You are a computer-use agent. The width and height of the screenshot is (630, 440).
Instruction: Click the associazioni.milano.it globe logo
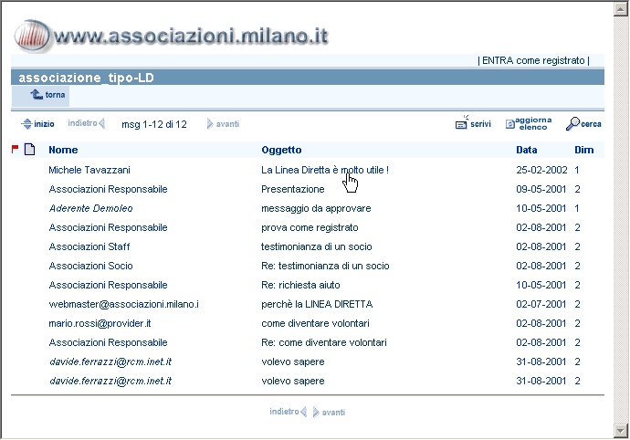(x=32, y=37)
